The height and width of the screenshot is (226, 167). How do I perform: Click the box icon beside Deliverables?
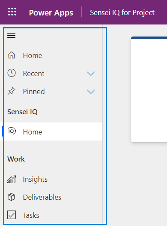pos(11,197)
